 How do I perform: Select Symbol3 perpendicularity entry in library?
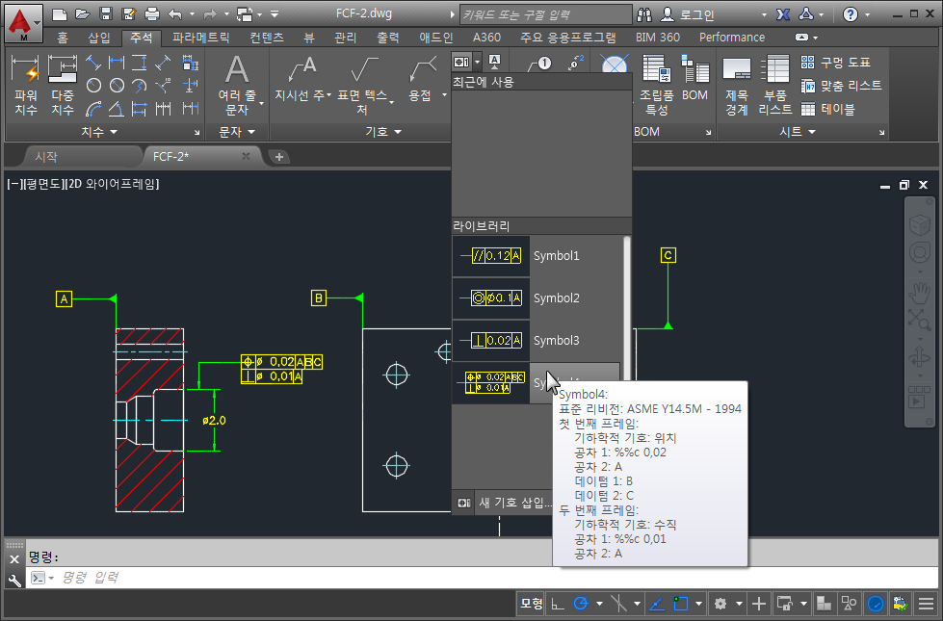537,340
